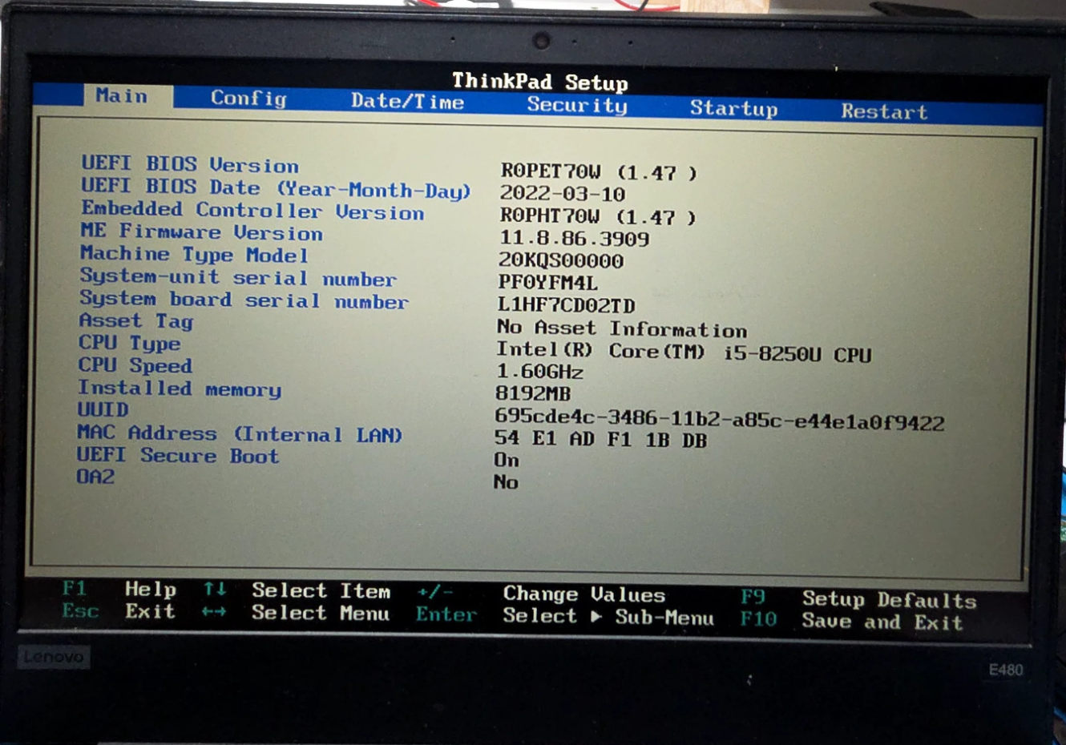Click the memory value 8192MB
The image size is (1066, 745).
tap(533, 393)
